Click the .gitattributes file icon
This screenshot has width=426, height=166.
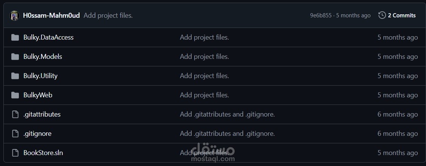(15, 114)
